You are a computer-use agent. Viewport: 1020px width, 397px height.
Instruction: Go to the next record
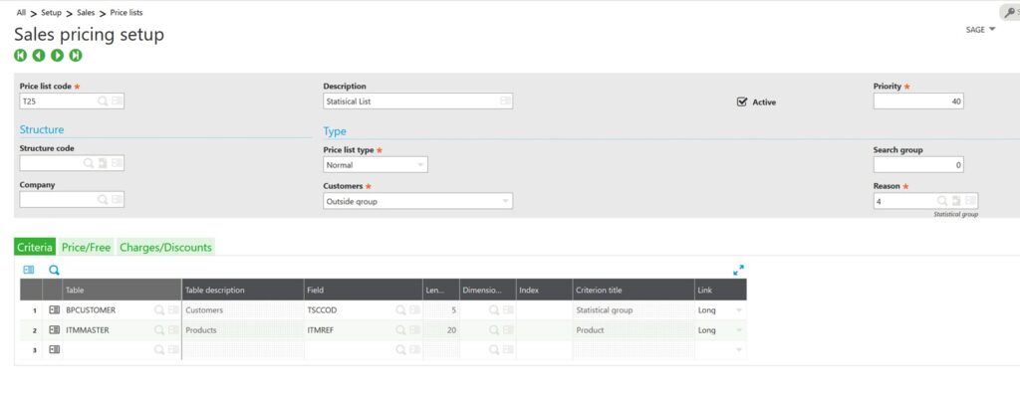(x=57, y=56)
